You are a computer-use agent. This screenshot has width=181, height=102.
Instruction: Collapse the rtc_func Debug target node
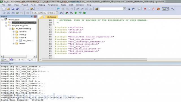click(x=10, y=29)
